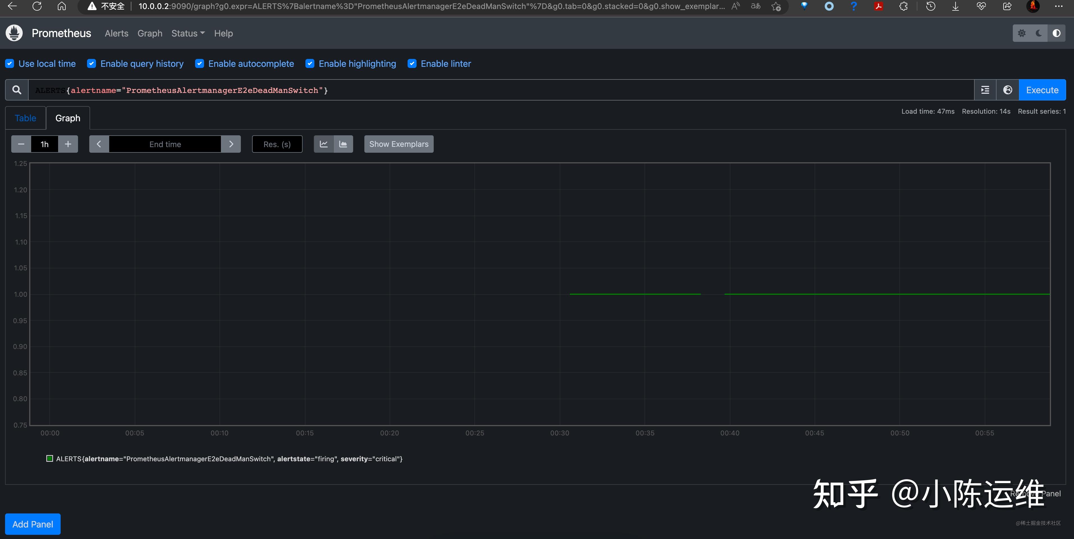
Task: Click the back chevron beside End time
Action: (x=99, y=144)
